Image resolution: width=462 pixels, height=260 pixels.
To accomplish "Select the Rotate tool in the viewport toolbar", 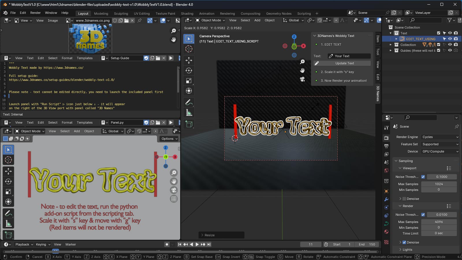I will click(189, 70).
